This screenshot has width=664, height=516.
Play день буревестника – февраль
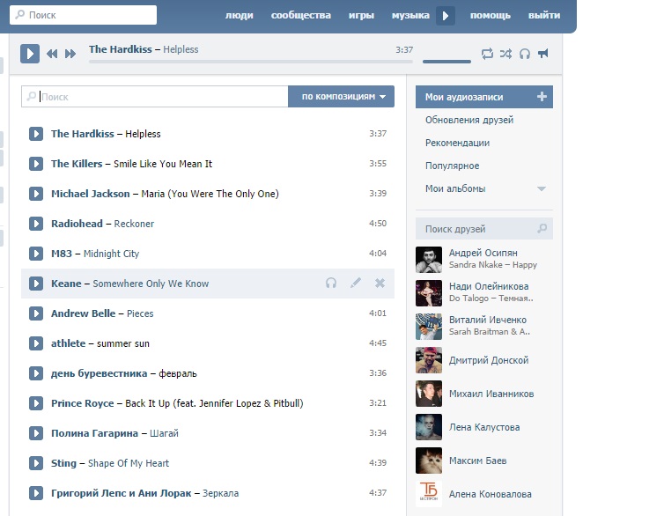(x=36, y=373)
